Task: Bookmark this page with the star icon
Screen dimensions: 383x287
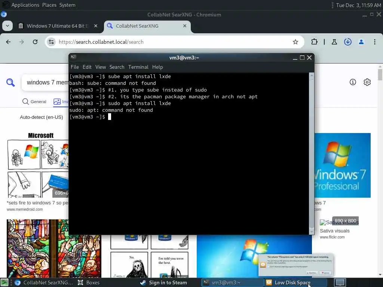Action: pyautogui.click(x=295, y=42)
